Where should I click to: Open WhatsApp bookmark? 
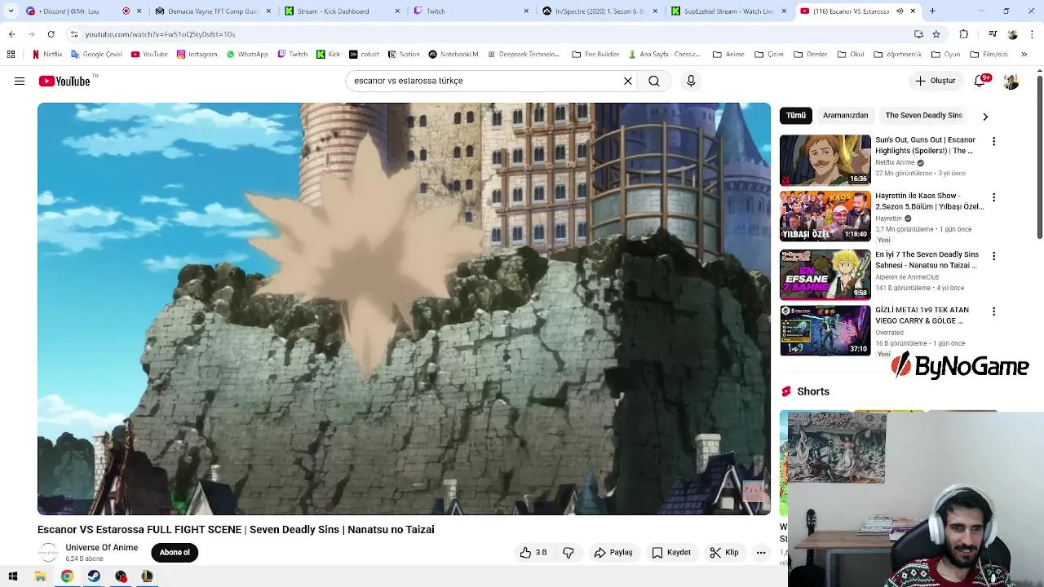(x=247, y=55)
